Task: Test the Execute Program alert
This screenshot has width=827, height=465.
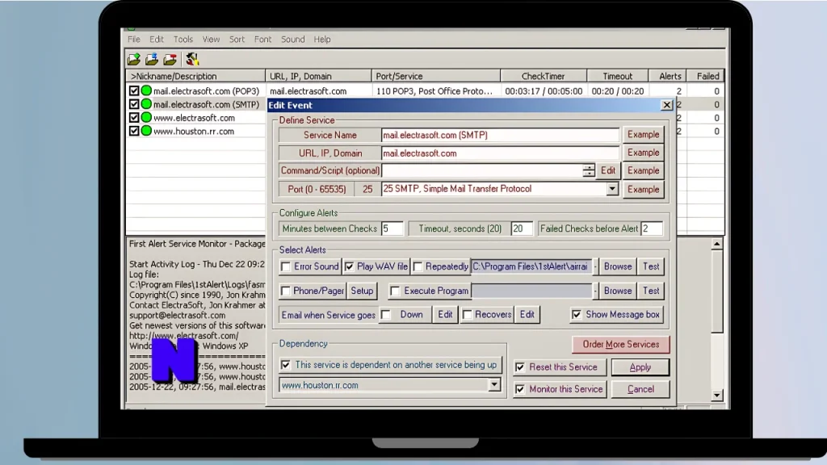Action: pos(651,291)
